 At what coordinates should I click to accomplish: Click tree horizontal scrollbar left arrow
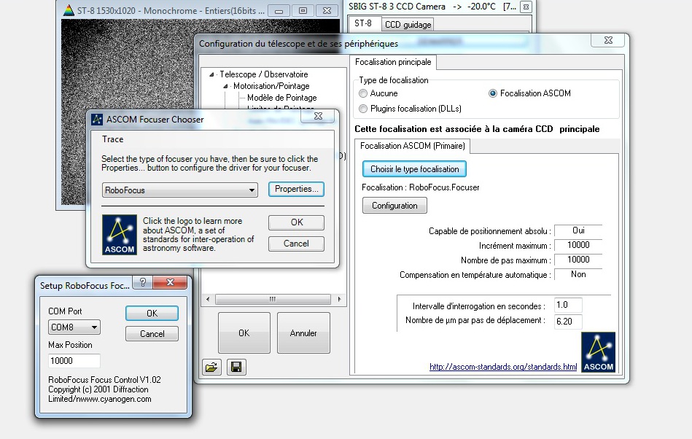[208, 299]
